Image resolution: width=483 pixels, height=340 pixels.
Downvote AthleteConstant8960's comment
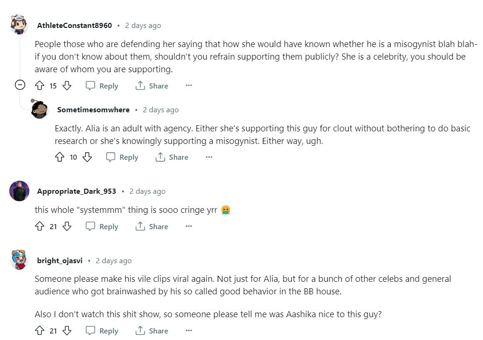pyautogui.click(x=67, y=86)
